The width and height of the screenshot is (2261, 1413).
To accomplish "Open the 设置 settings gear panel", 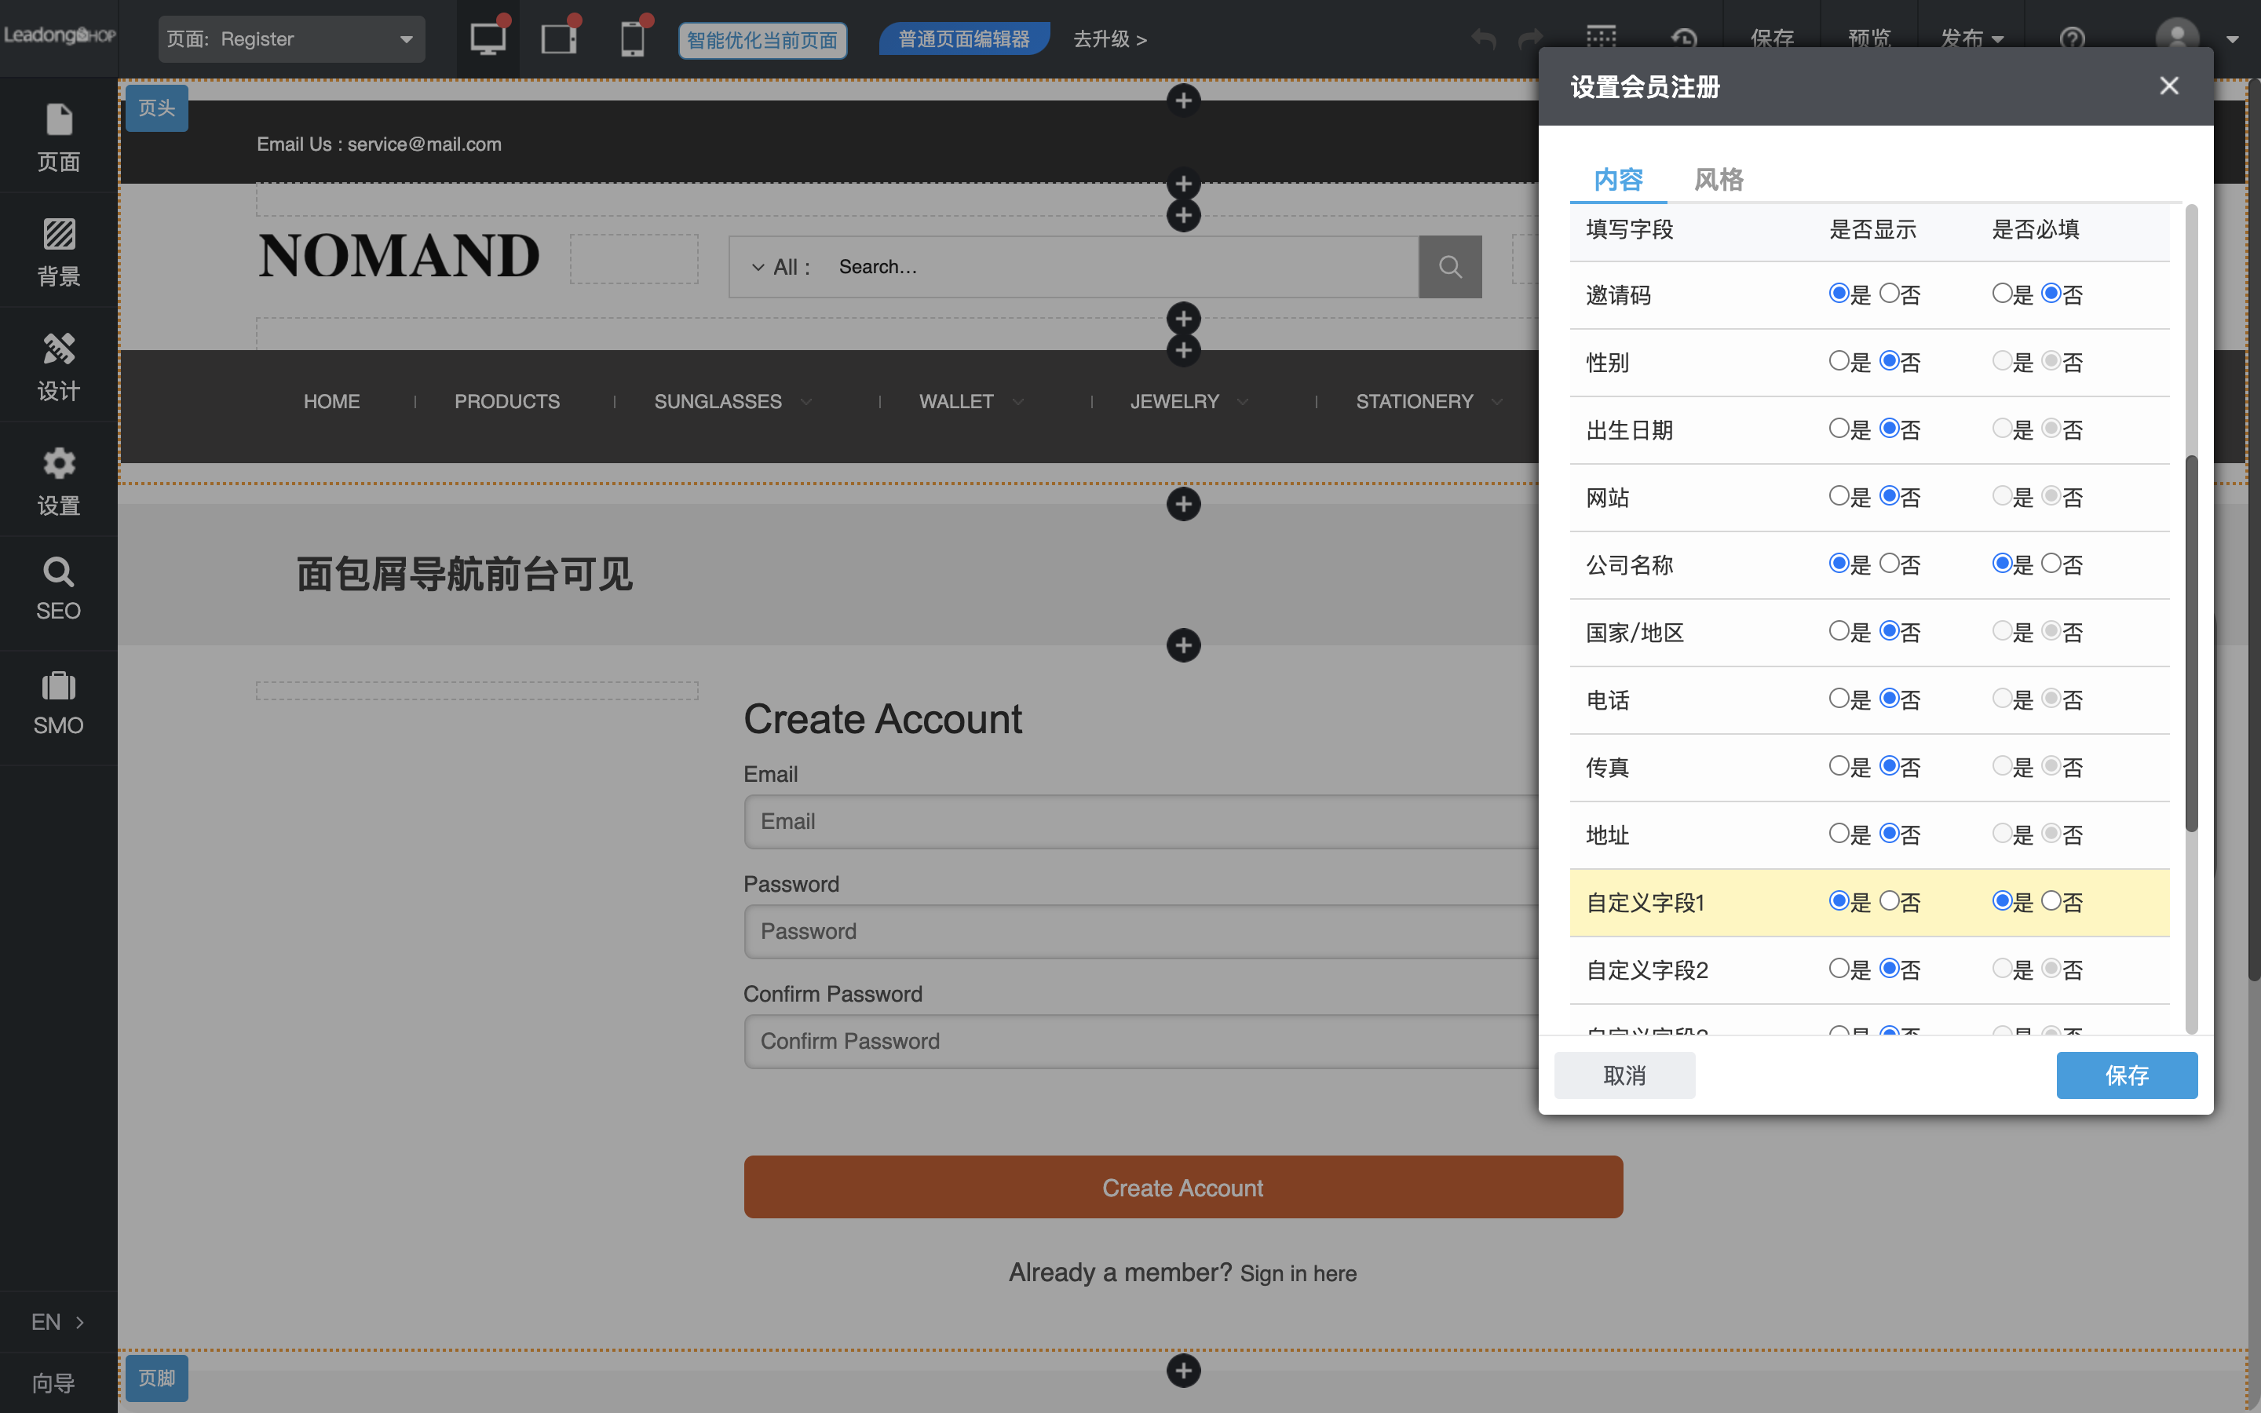I will click(x=58, y=480).
